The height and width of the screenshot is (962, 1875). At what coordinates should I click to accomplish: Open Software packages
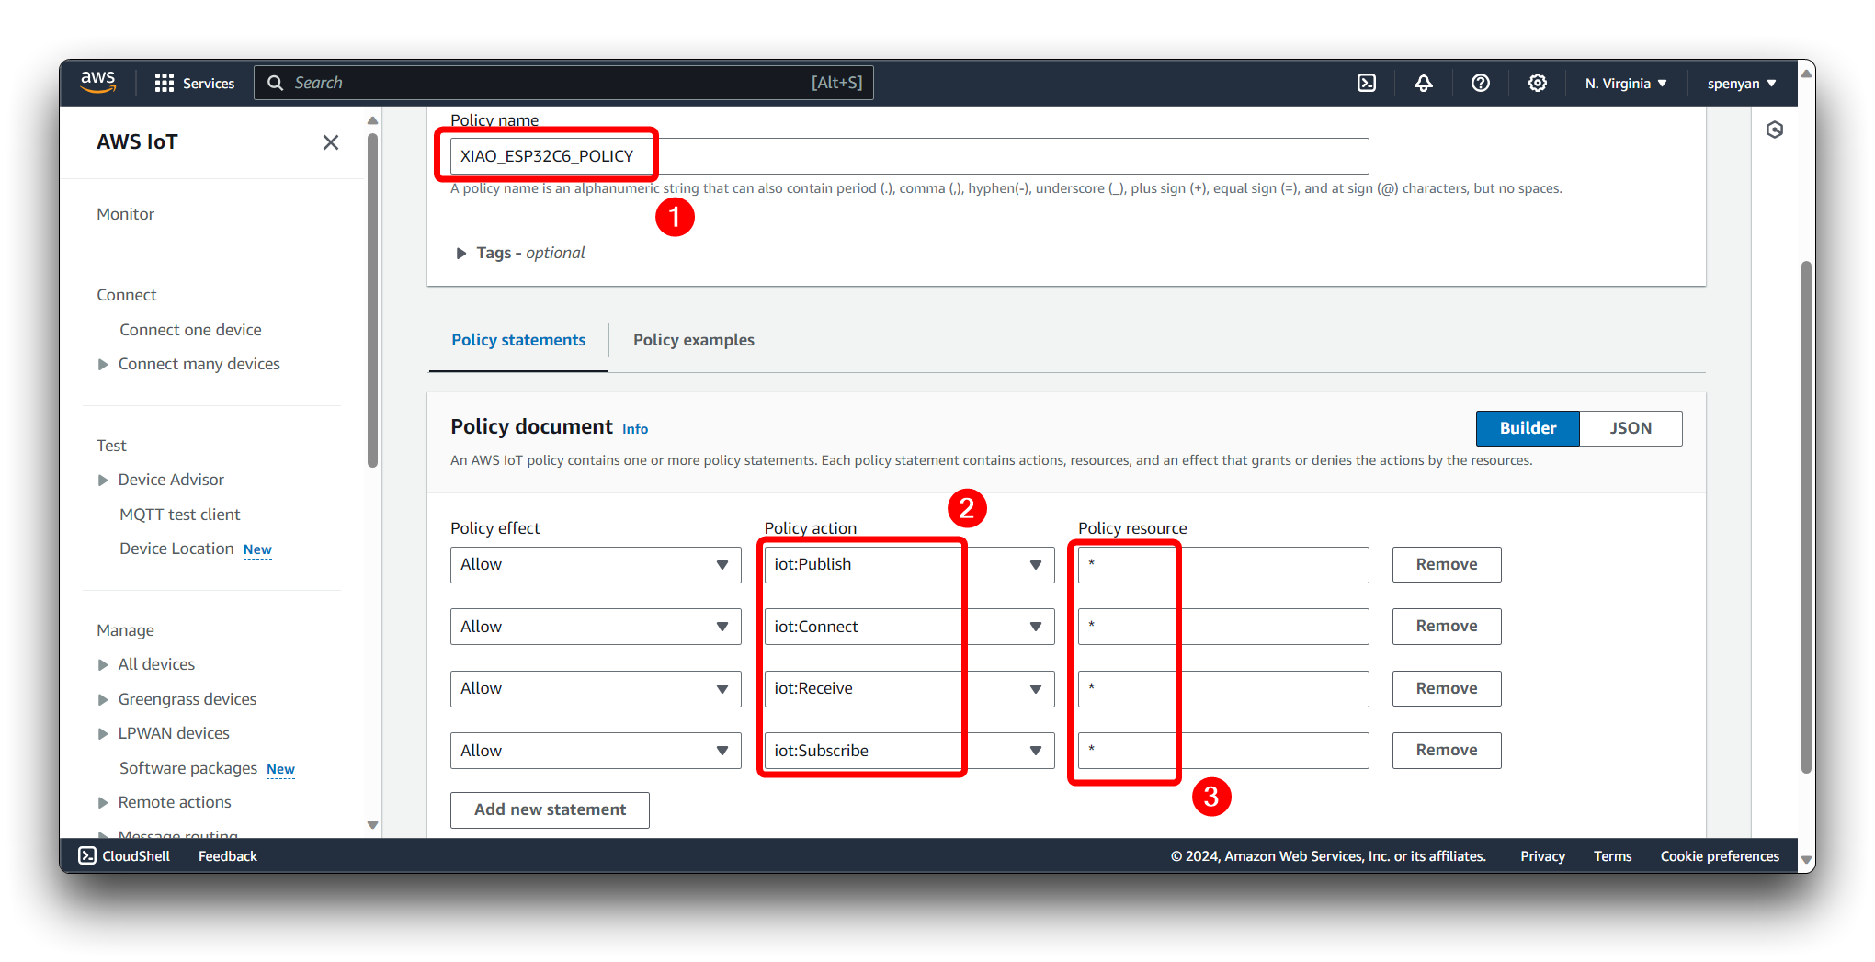click(188, 768)
